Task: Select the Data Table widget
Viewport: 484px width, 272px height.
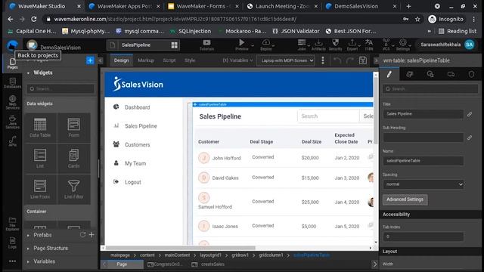Action: coord(40,128)
